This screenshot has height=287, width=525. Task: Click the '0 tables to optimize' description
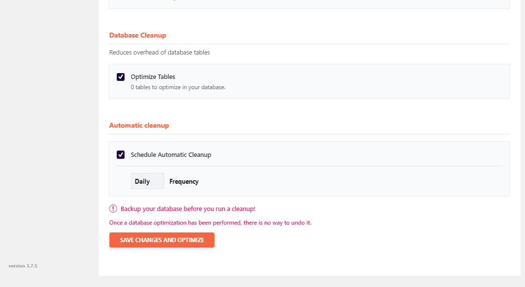click(178, 88)
